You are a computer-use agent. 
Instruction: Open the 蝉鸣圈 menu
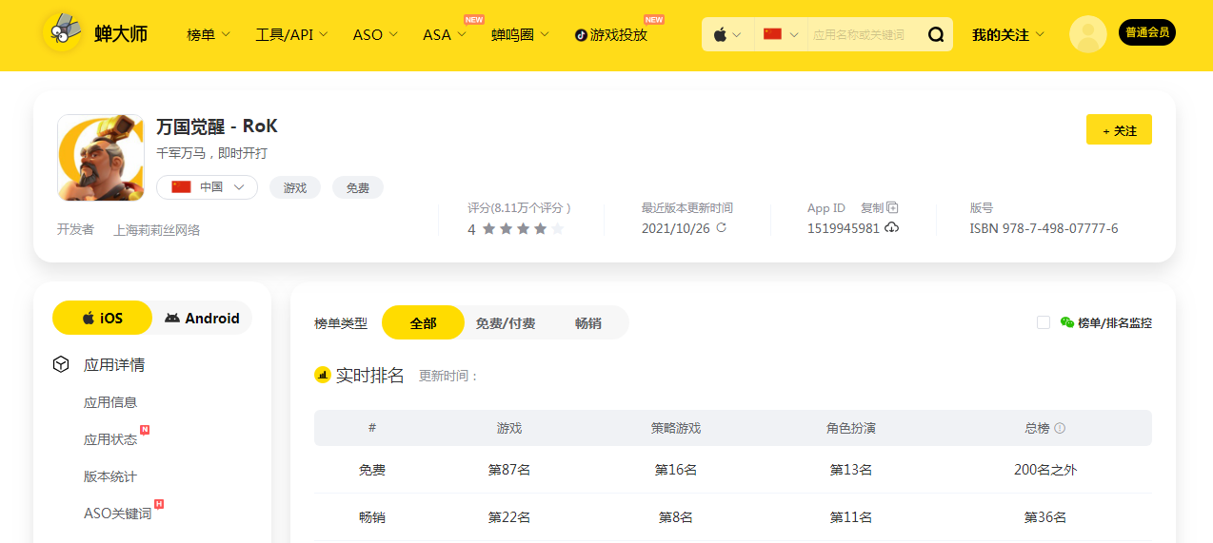click(x=520, y=35)
